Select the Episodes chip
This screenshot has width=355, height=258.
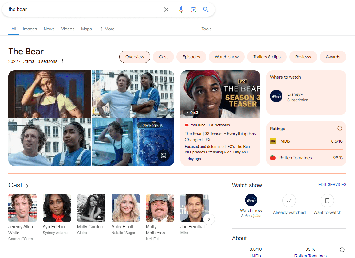point(191,57)
